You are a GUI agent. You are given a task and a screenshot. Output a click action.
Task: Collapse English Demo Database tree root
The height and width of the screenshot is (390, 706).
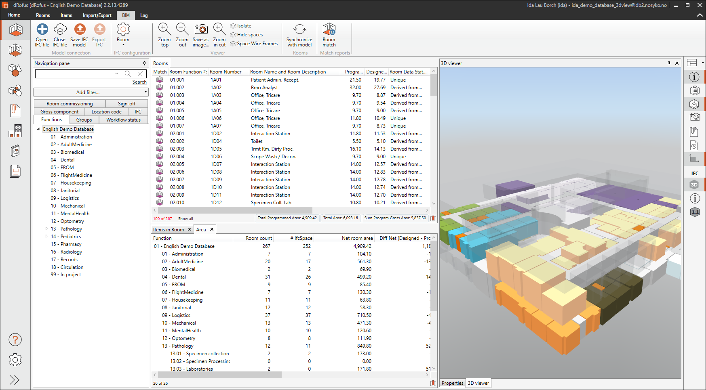38,129
